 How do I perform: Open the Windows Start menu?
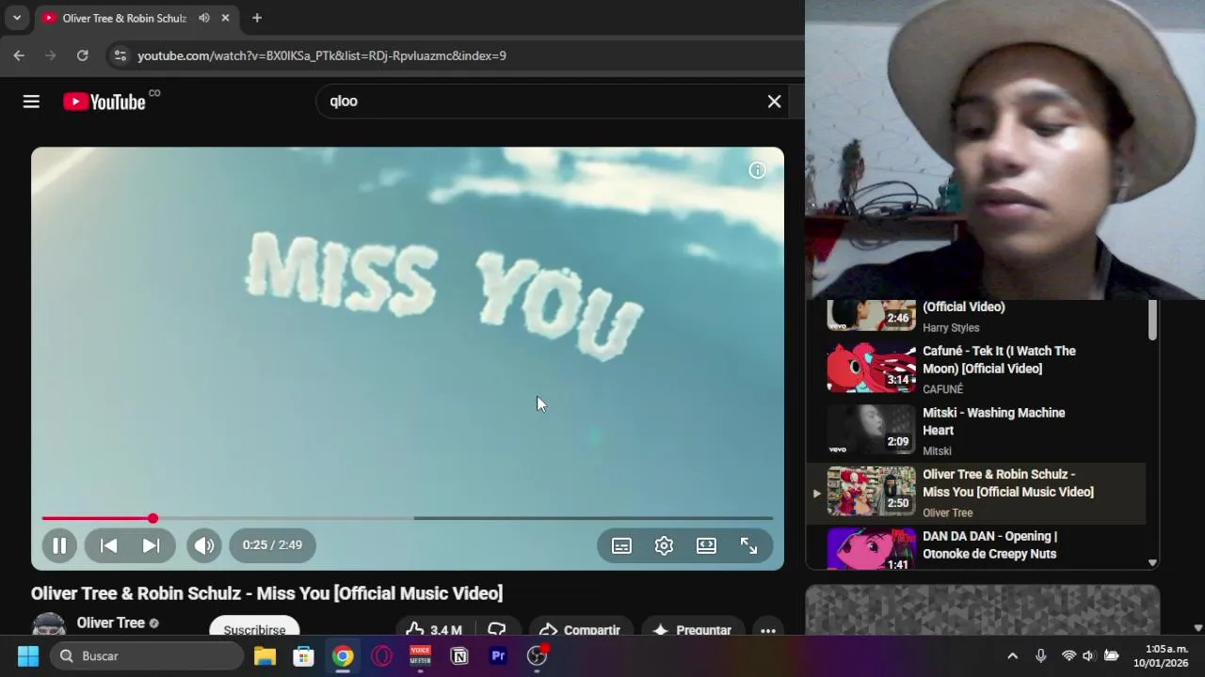tap(28, 655)
